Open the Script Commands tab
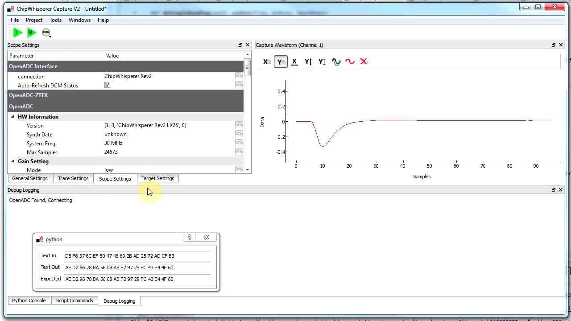The height and width of the screenshot is (321, 571). (74, 300)
